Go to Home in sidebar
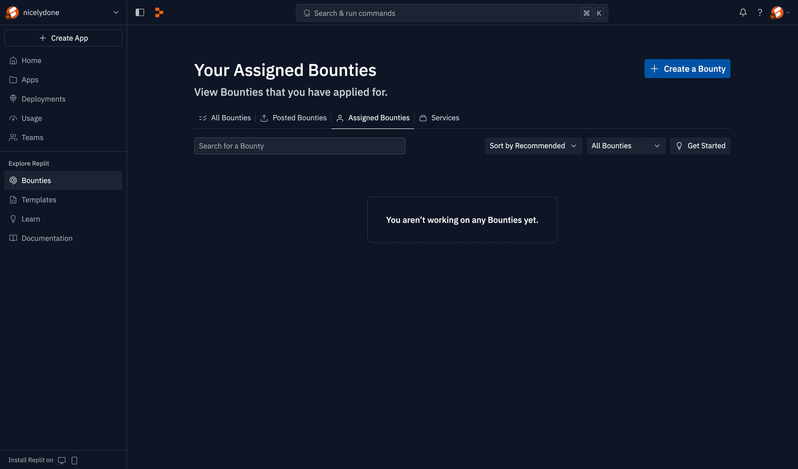This screenshot has width=798, height=469. pos(63,60)
